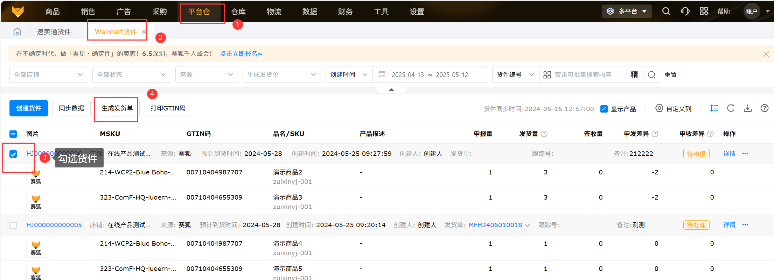Select the HJ000000000005 shipment checkbox
Viewport: 774px width, 280px height.
pos(13,225)
